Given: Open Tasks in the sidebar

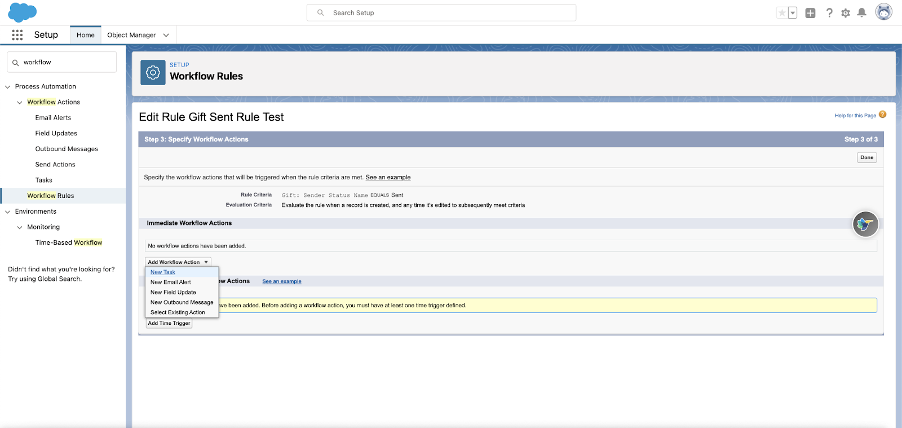Looking at the screenshot, I should pos(43,180).
